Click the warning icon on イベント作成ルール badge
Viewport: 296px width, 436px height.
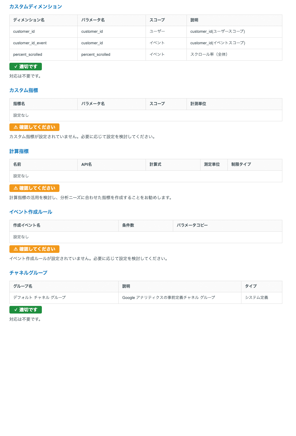pyautogui.click(x=15, y=249)
